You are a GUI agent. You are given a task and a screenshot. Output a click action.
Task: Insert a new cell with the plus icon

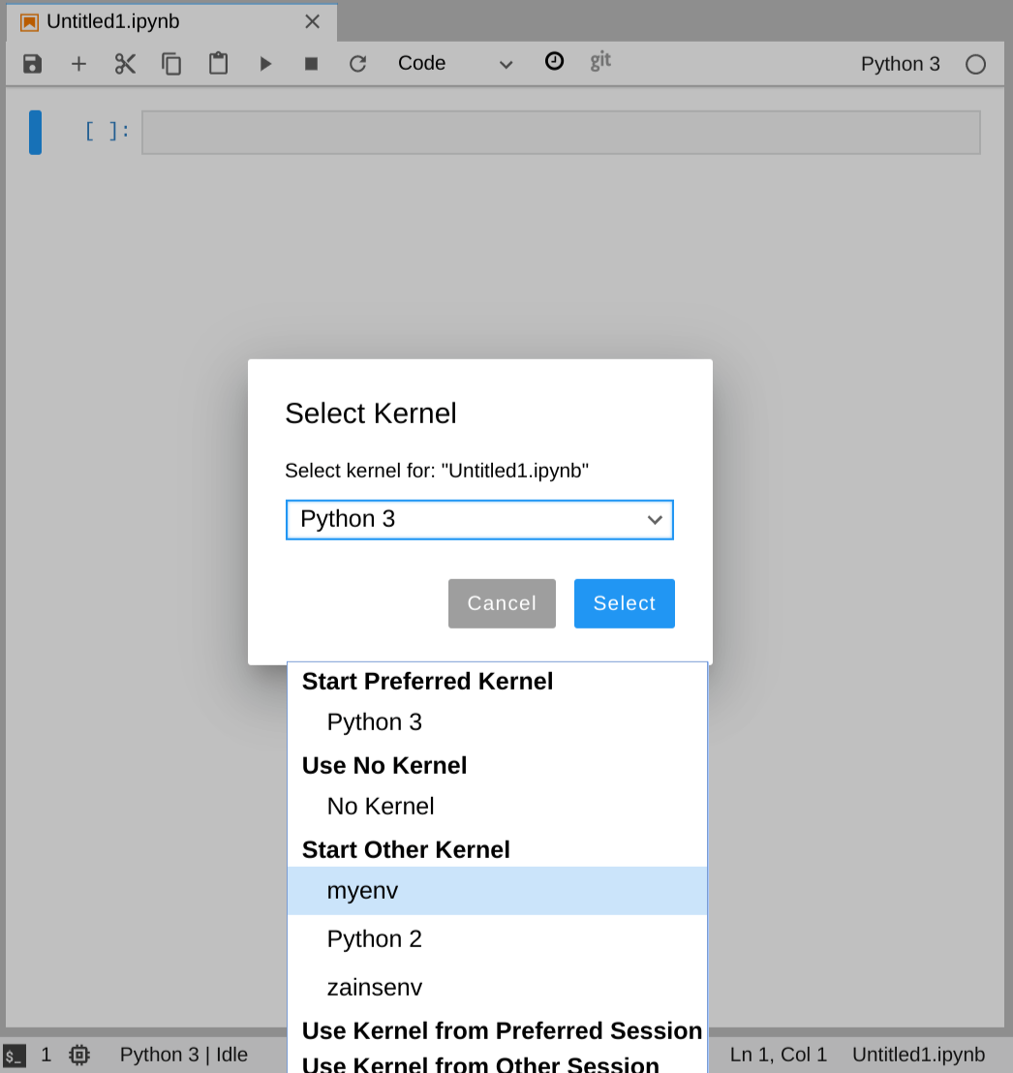[78, 63]
